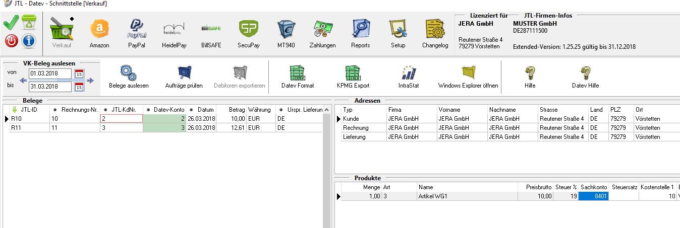Open IntraStat

409,77
